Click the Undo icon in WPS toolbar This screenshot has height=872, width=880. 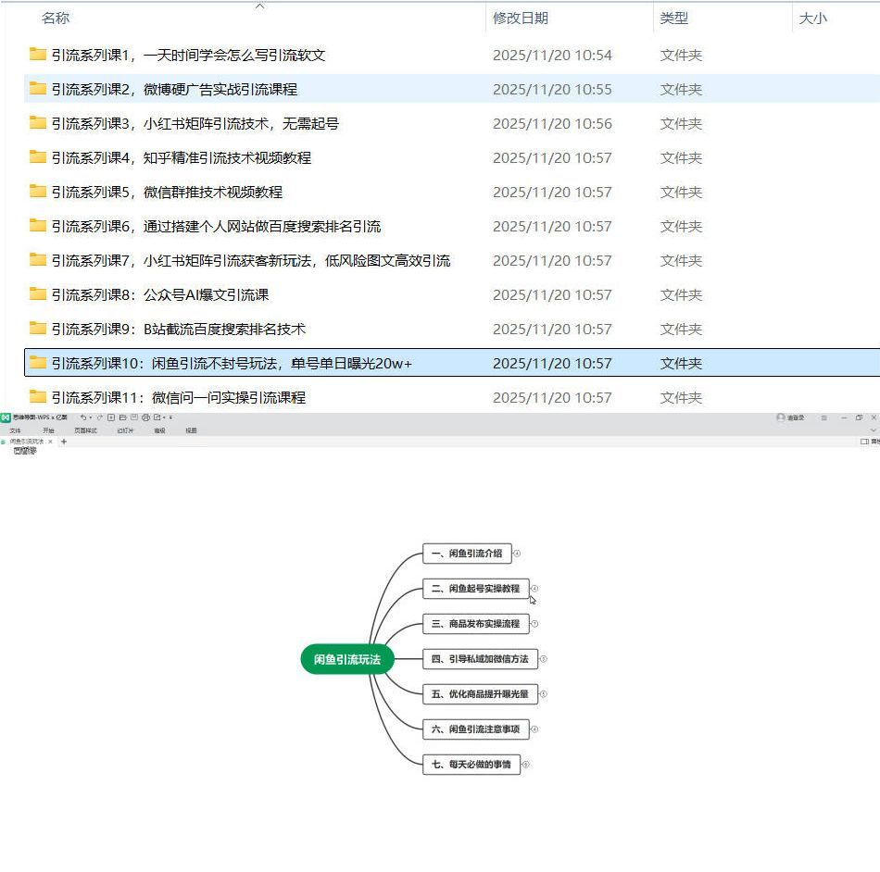(83, 417)
